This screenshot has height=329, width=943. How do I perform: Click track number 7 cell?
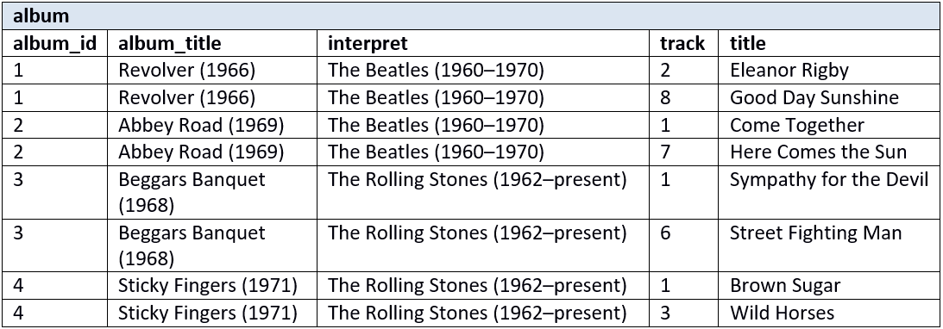684,152
